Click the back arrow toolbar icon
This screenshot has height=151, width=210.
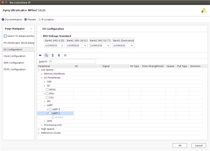(x=40, y=55)
